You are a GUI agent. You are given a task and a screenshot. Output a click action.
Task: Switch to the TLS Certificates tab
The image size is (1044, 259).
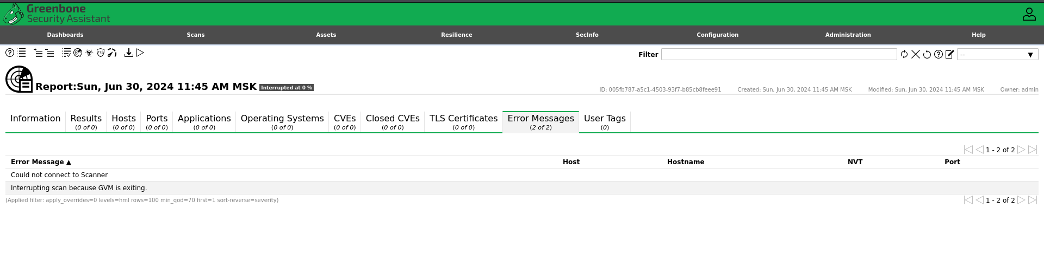463,122
